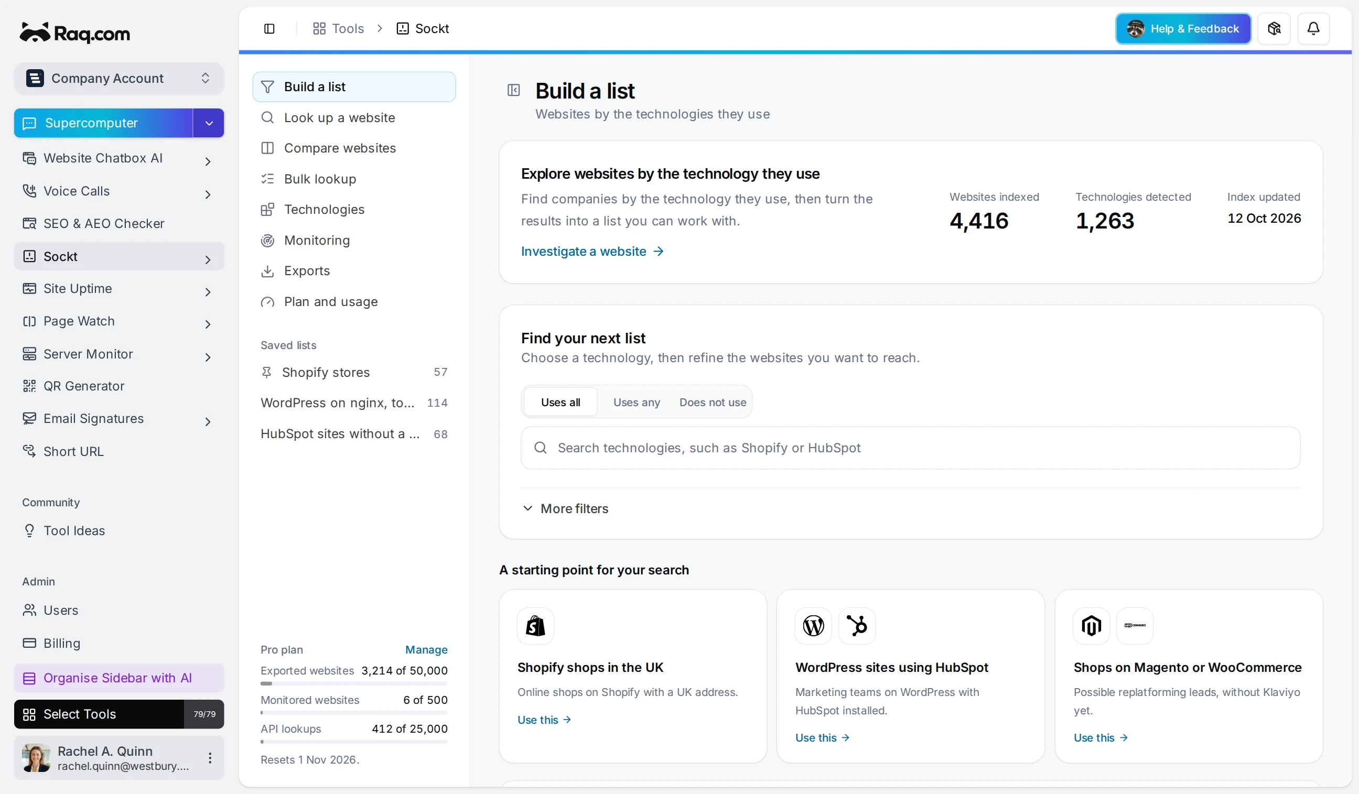Click the Investigate a website link
This screenshot has width=1359, height=794.
pos(592,251)
